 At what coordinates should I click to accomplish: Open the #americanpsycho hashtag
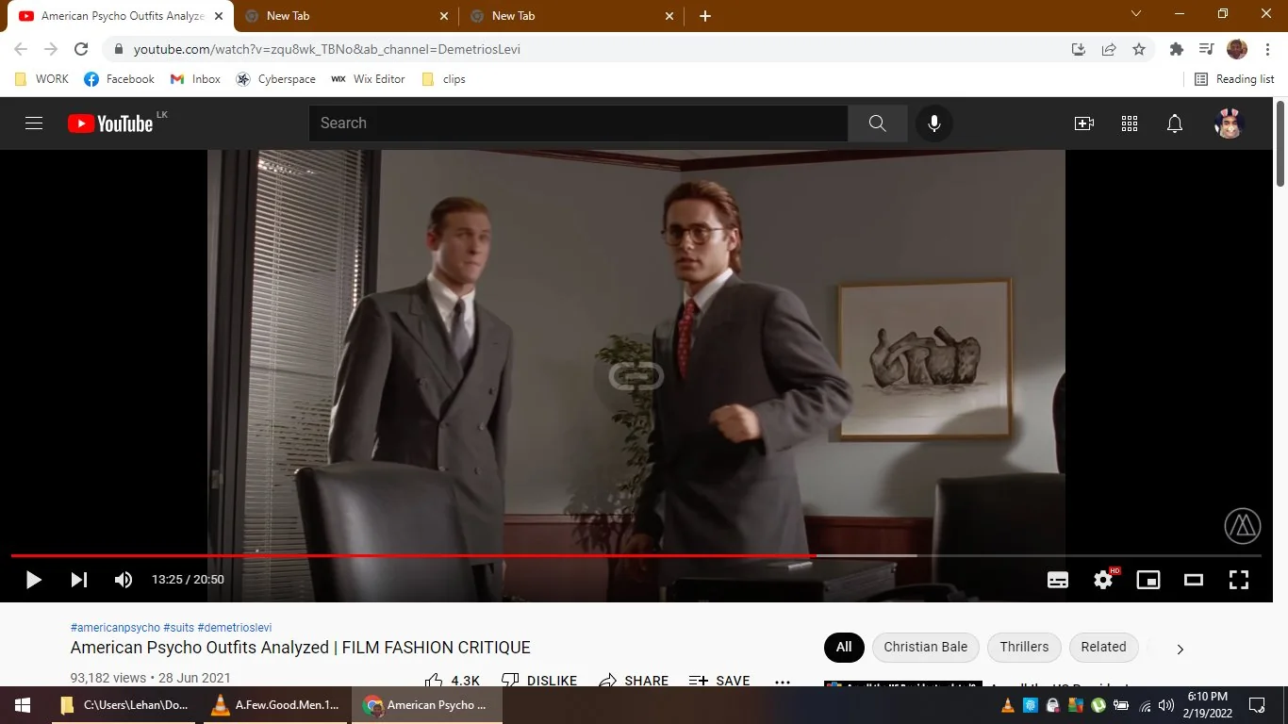pyautogui.click(x=115, y=628)
